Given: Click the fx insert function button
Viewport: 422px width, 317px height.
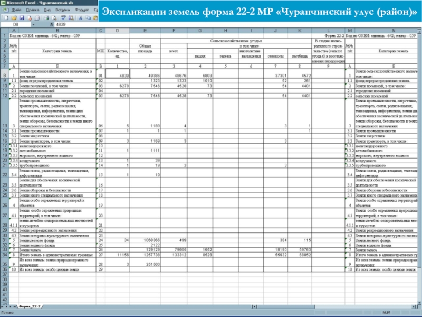Looking at the screenshot, I should point(51,24).
